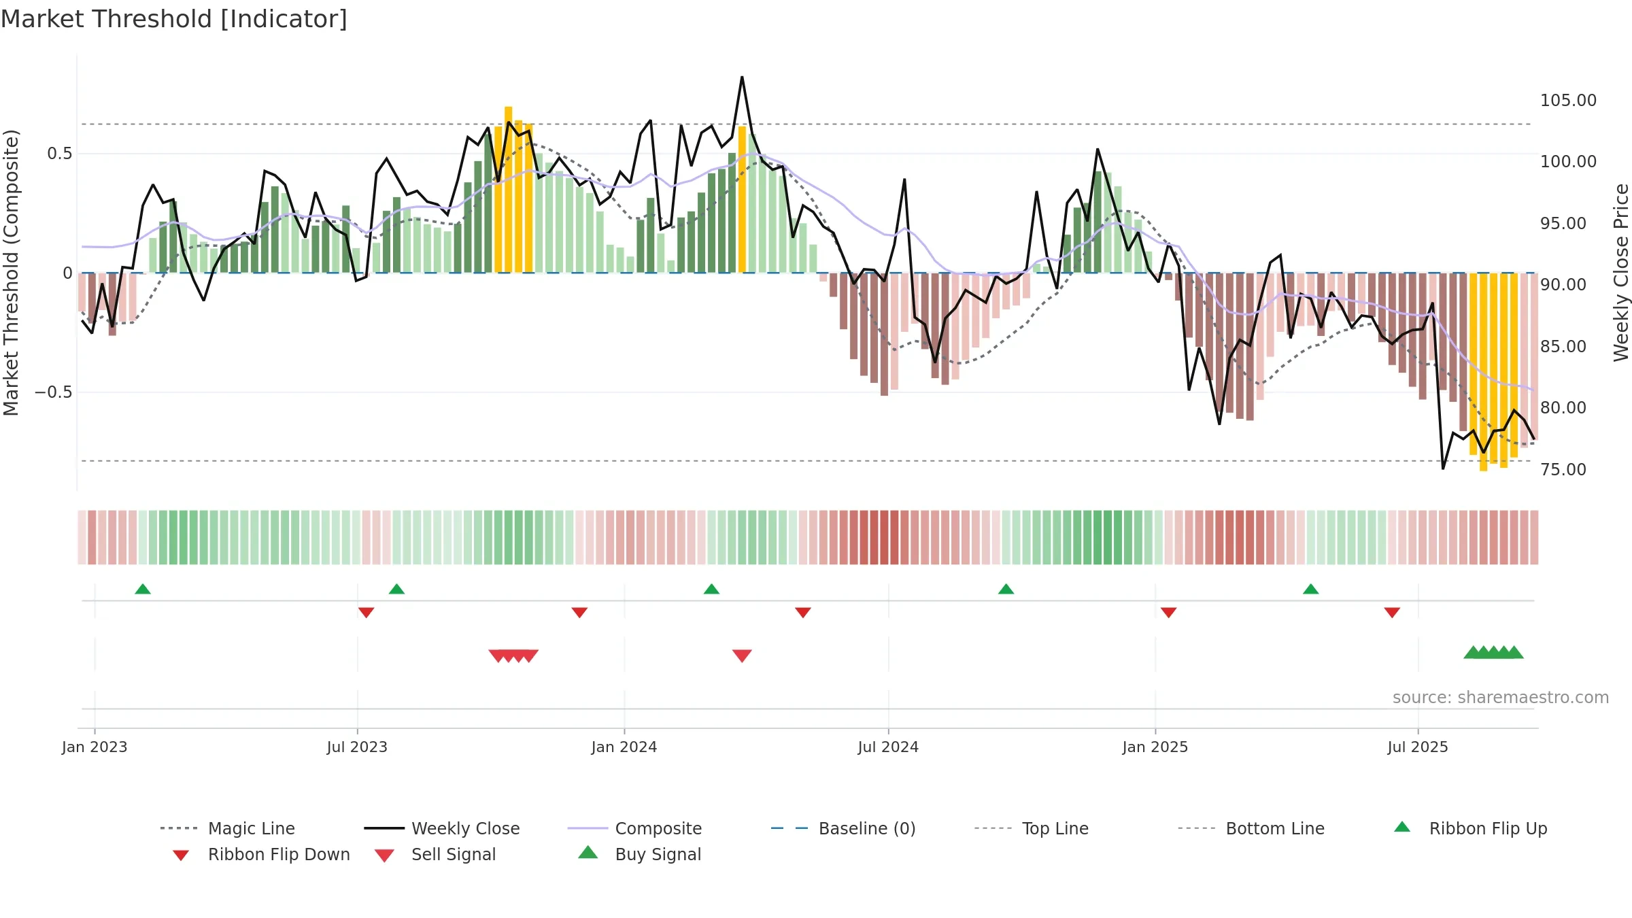This screenshot has width=1632, height=918.
Task: Click the dark red ribbon segment around Jul 2024
Action: 884,537
